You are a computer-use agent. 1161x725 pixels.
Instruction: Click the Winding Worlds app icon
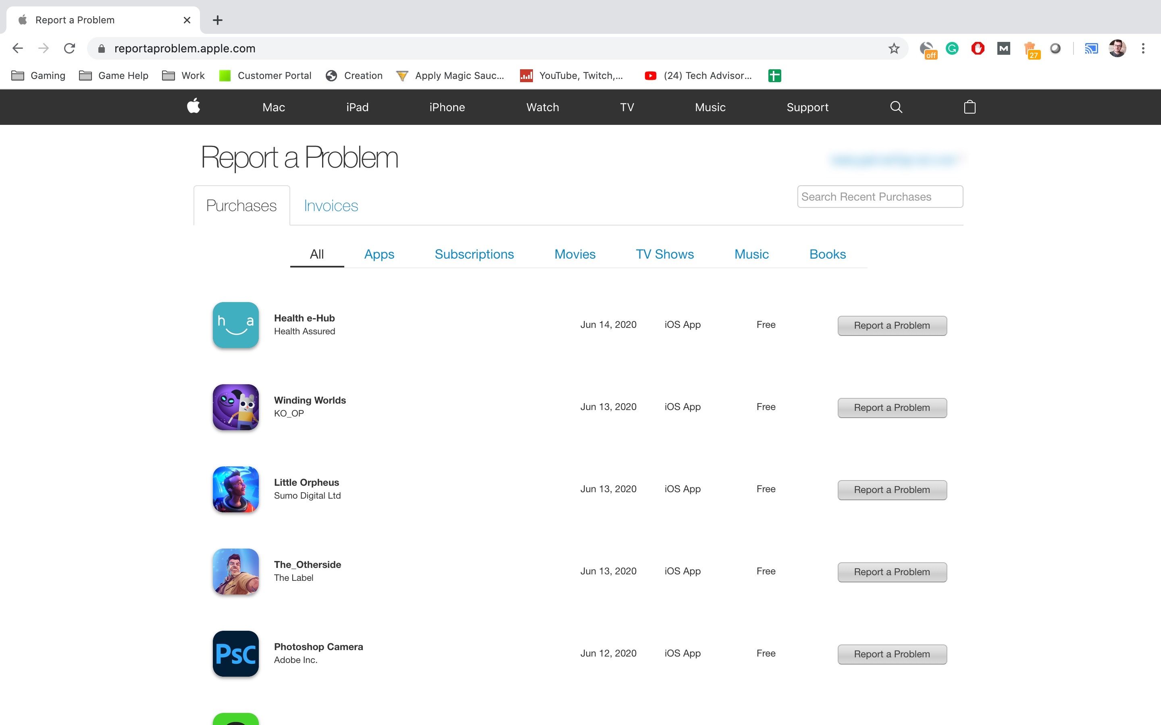[x=235, y=407]
